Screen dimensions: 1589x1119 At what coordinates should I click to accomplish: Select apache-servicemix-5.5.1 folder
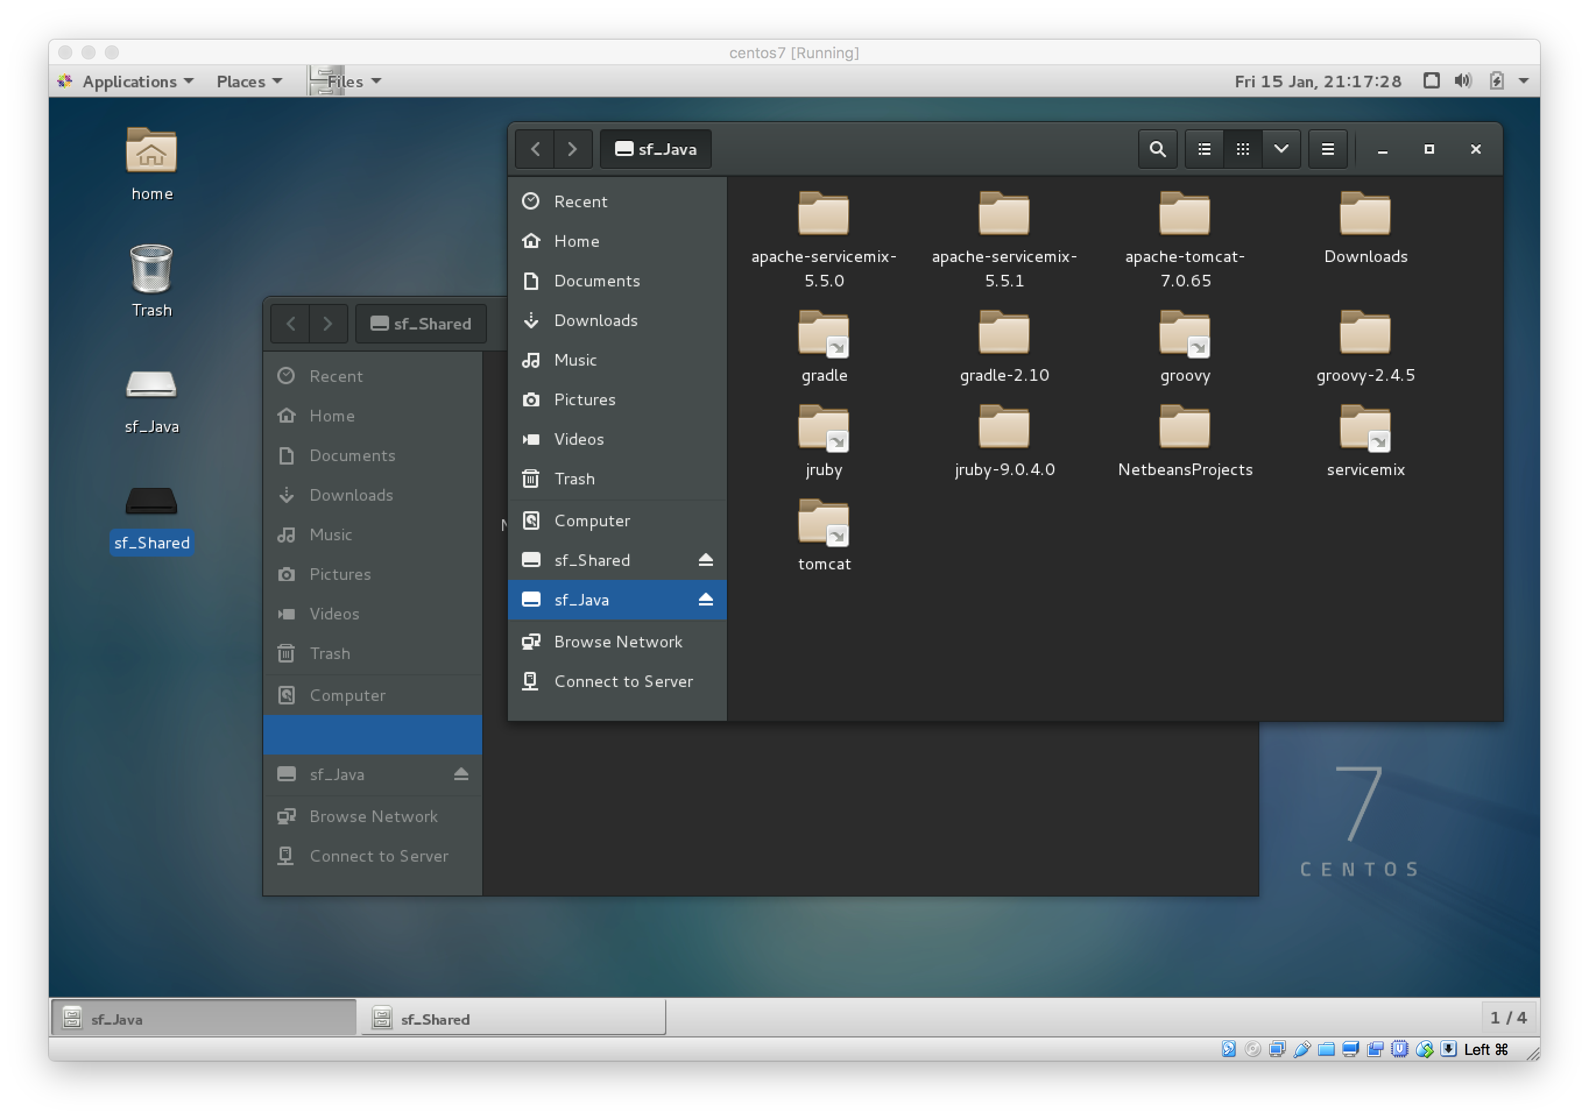(x=1004, y=239)
